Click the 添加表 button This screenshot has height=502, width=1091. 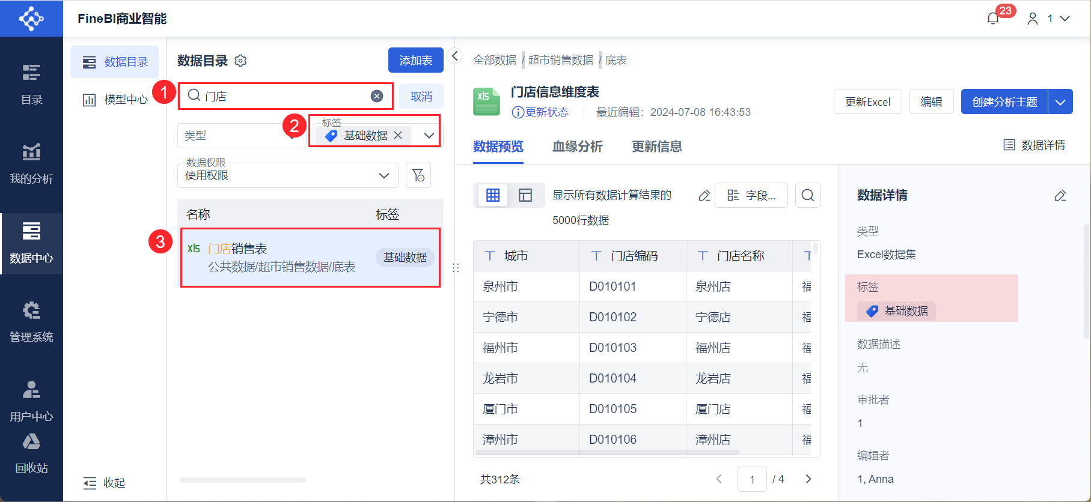(416, 61)
